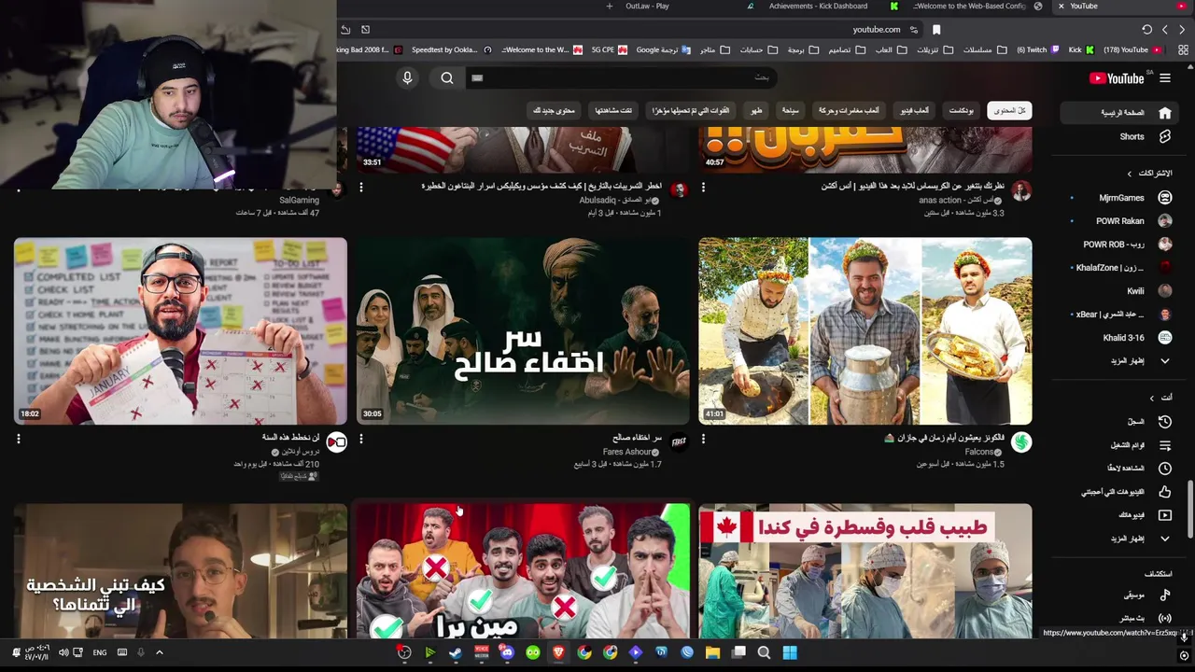Viewport: 1195px width, 672px height.
Task: Open Falcons channel avatar
Action: click(x=1021, y=442)
